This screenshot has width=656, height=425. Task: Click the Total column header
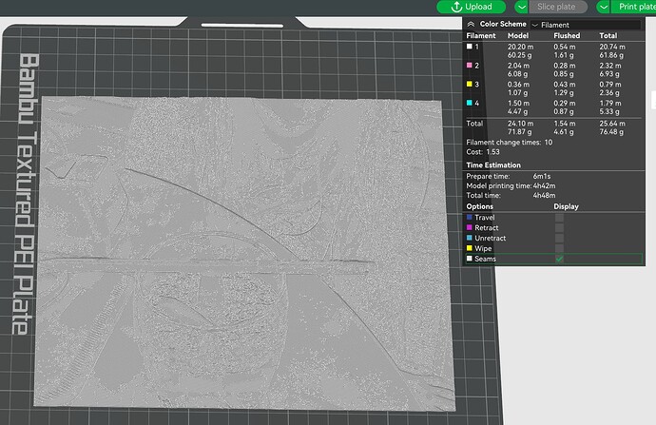608,35
